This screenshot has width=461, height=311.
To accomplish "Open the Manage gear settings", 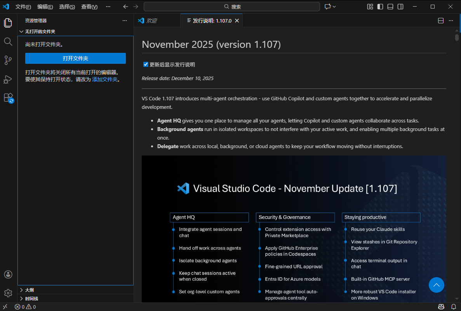I will [8, 293].
